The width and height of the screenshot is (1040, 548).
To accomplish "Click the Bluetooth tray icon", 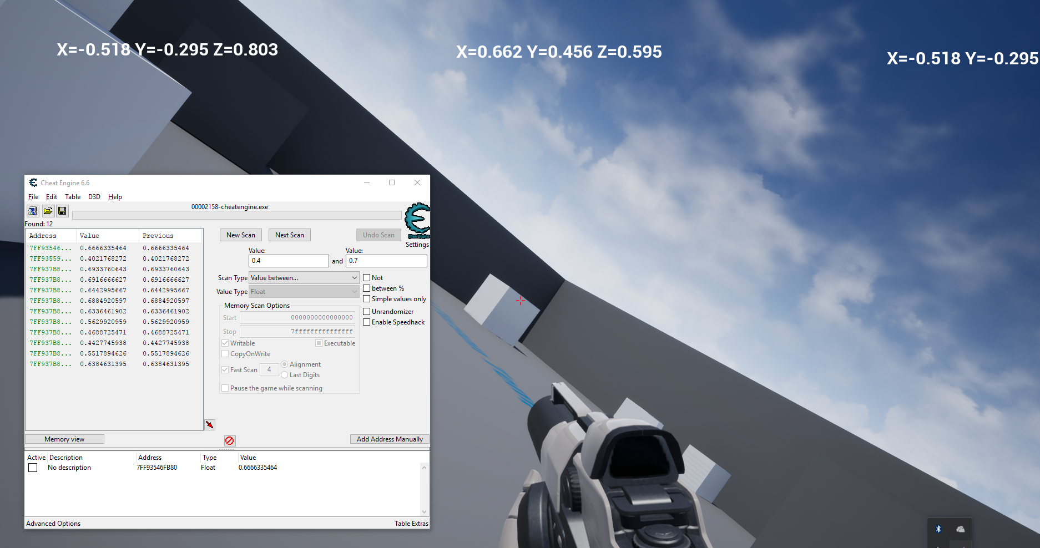I will [x=938, y=529].
